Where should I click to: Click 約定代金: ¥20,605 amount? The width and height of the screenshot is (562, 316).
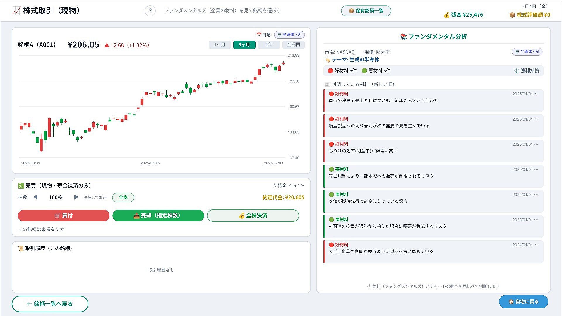[x=283, y=197]
